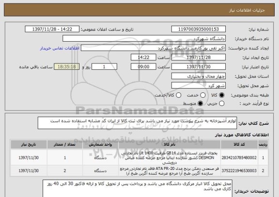Click the DESMON freezer product name cell
This screenshot has width=279, height=197.
[170, 158]
